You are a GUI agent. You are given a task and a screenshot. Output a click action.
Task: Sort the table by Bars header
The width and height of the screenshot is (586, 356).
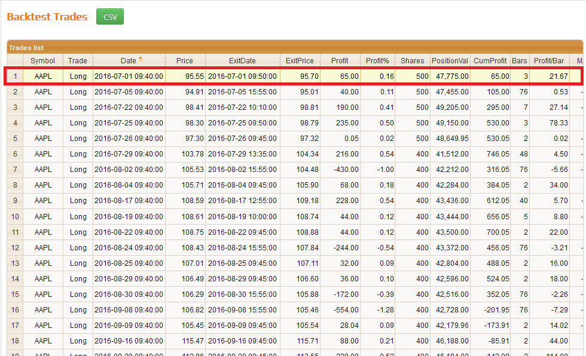click(520, 61)
